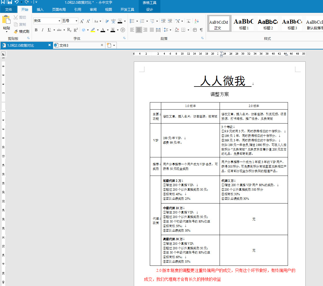Viewport: 323px width, 286px height.
Task: Switch to the 审阅 ribbon tab
Action: pyautogui.click(x=93, y=9)
